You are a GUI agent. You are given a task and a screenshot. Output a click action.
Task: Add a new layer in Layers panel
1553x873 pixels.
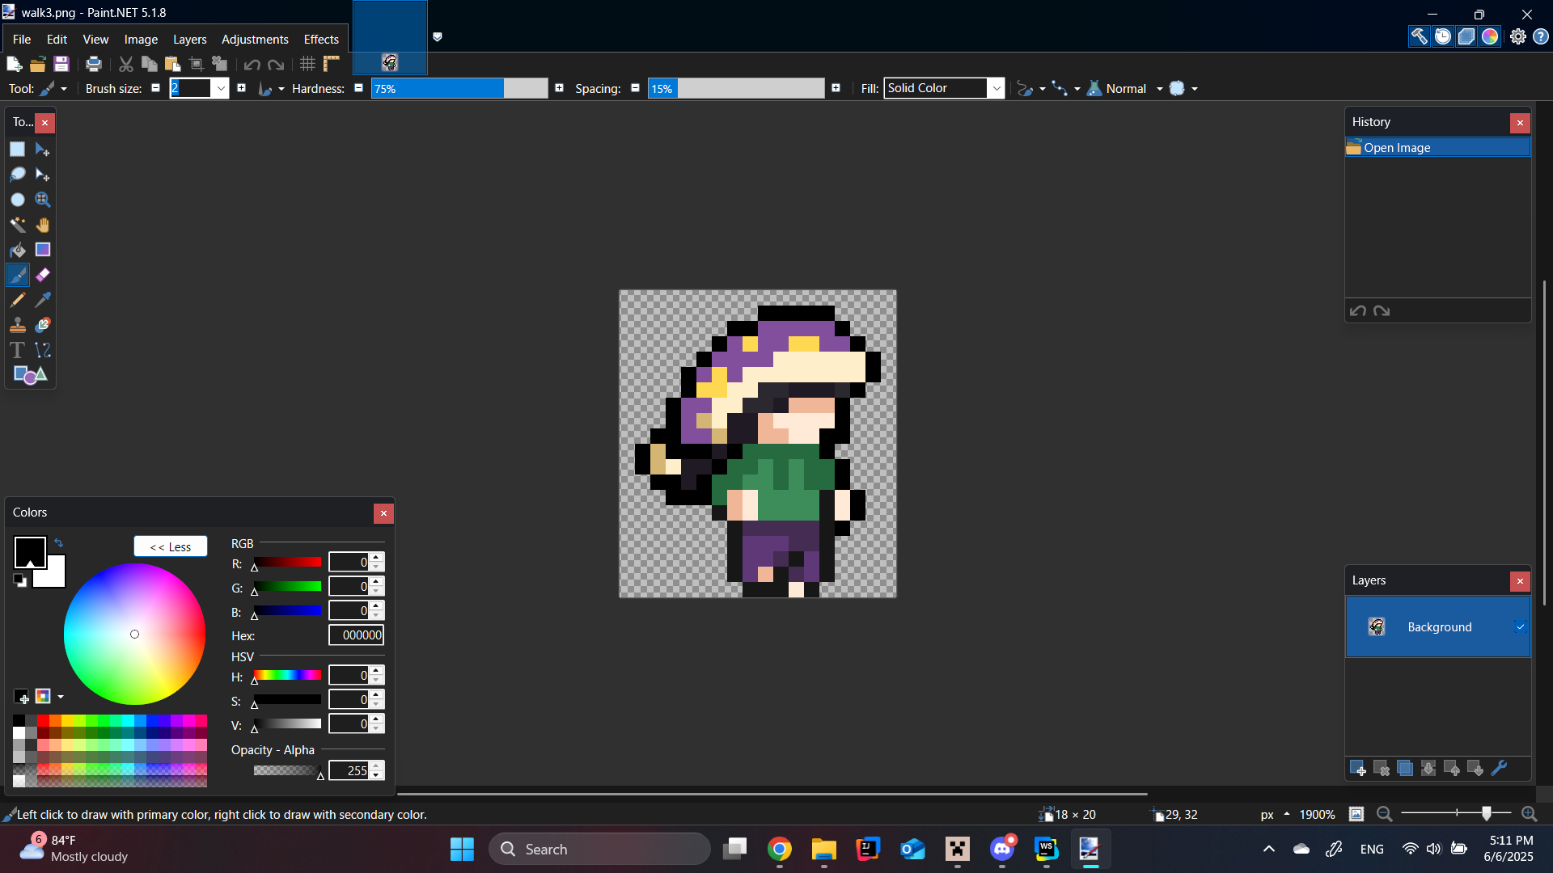coord(1358,768)
